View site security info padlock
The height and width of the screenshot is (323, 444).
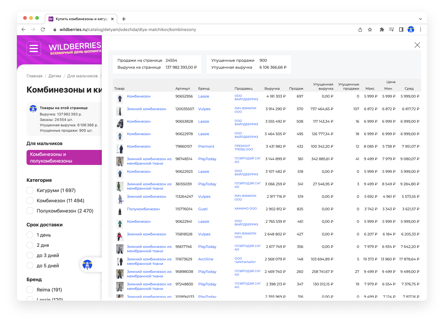tap(55, 30)
